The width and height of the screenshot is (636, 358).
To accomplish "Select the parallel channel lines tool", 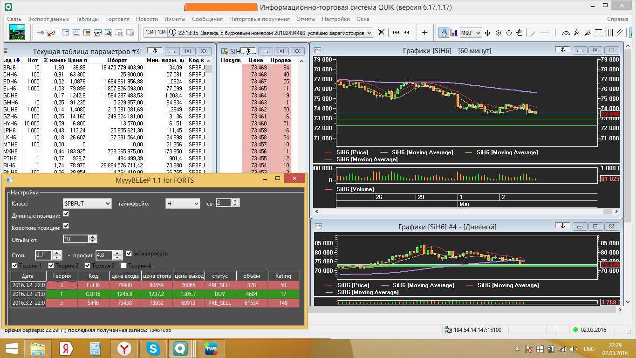I will click(620, 33).
